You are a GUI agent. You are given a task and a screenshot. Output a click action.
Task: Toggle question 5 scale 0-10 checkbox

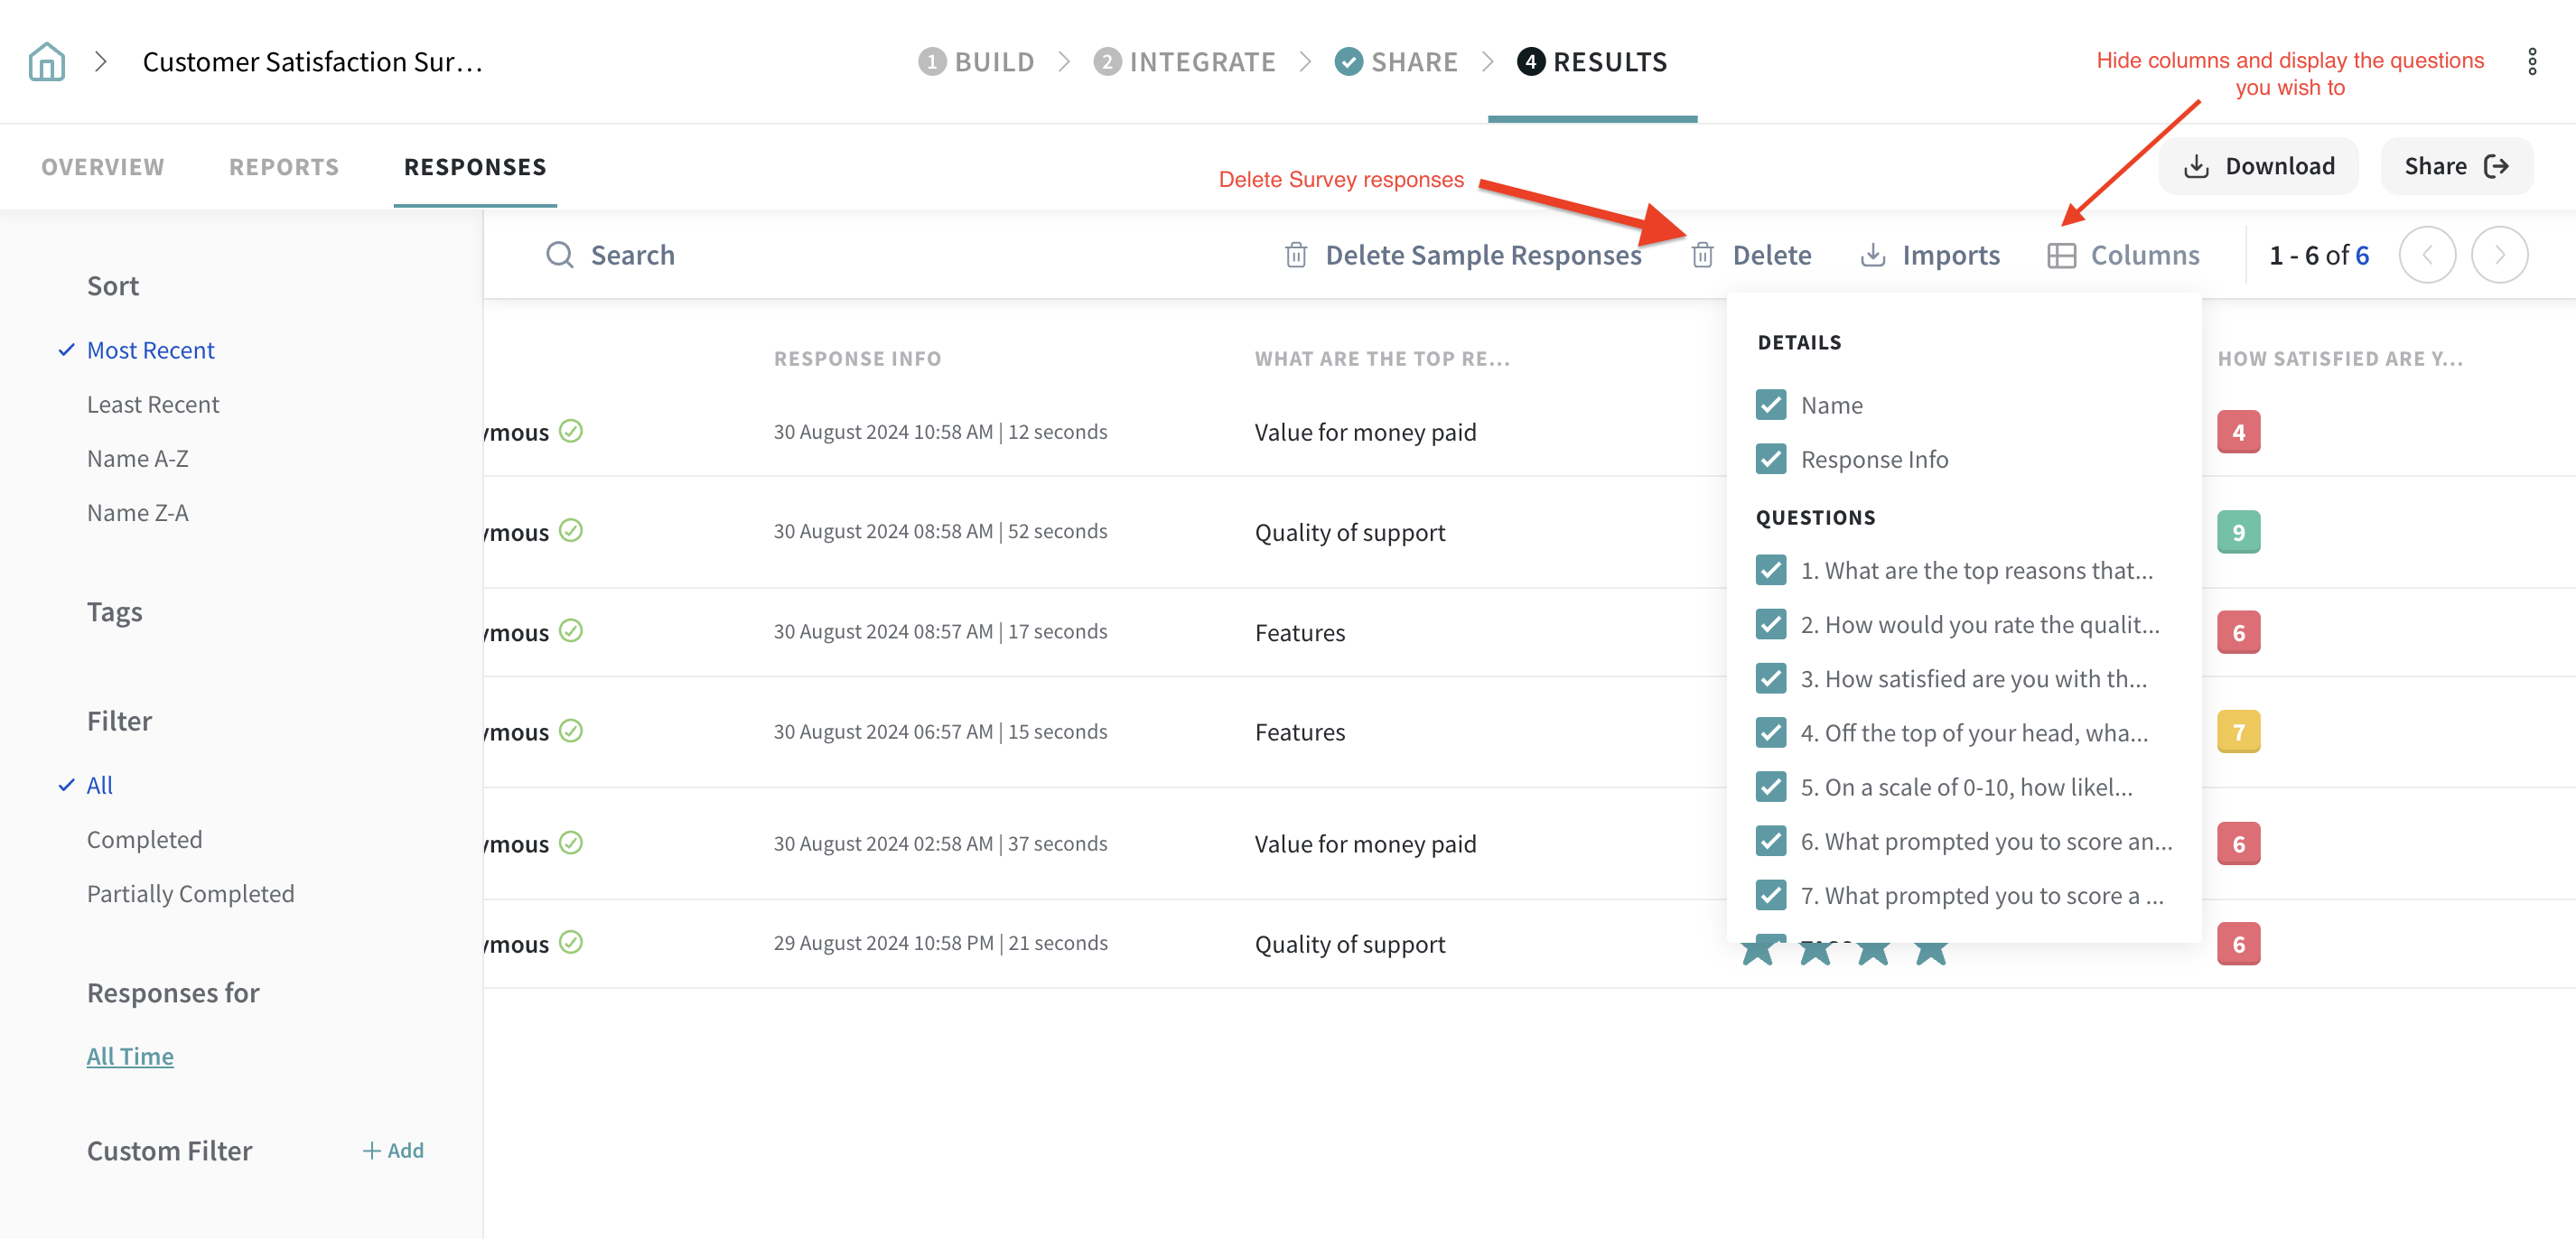click(1770, 787)
